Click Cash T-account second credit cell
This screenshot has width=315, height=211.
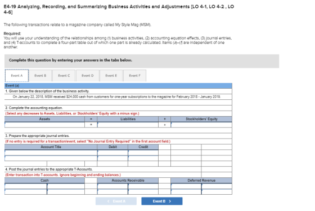(66, 192)
